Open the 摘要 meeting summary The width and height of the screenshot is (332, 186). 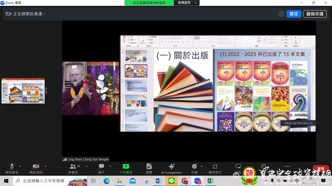click(149, 168)
